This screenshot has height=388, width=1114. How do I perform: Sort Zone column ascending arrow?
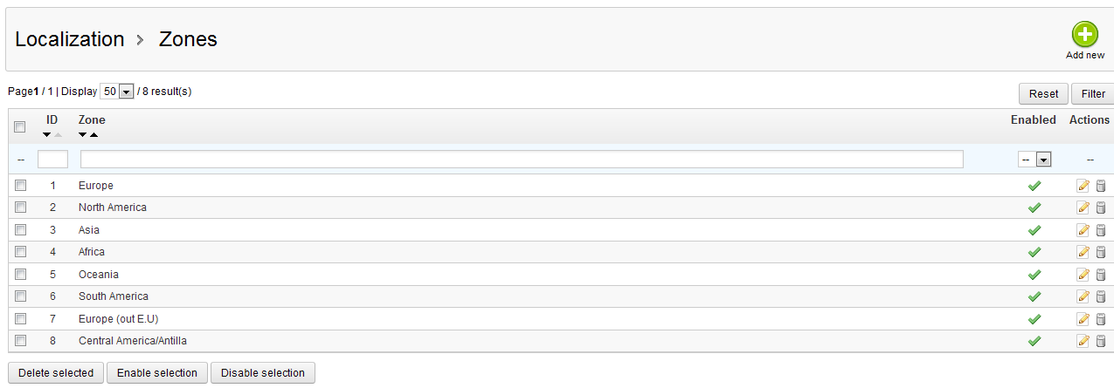93,135
